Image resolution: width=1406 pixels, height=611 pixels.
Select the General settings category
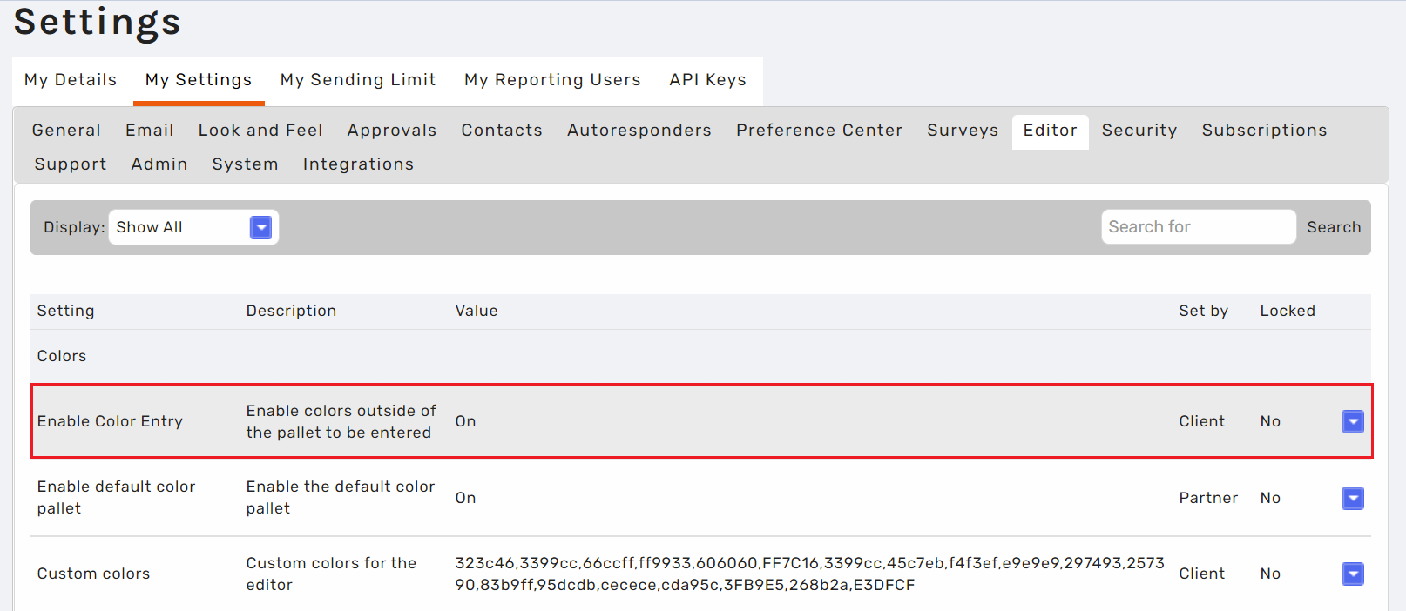pos(66,131)
